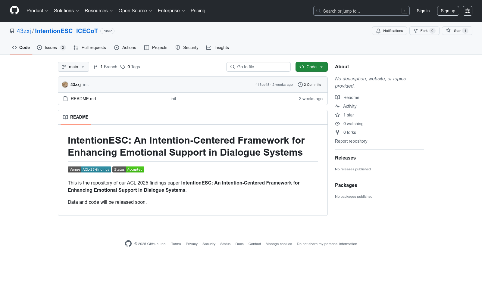The width and height of the screenshot is (482, 301).
Task: Focus the Go to file field
Action: click(x=258, y=67)
